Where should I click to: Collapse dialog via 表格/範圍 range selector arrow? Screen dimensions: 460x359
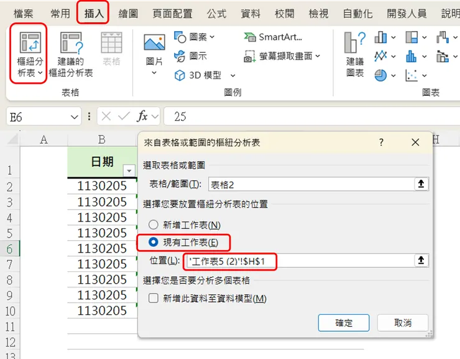tap(421, 184)
